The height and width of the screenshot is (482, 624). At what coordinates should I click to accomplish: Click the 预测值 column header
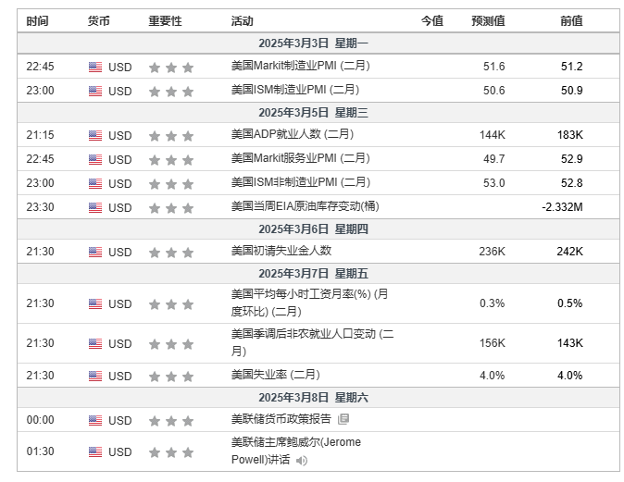click(x=488, y=20)
